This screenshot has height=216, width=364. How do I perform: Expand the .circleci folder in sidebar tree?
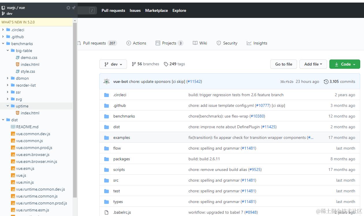click(x=3, y=30)
